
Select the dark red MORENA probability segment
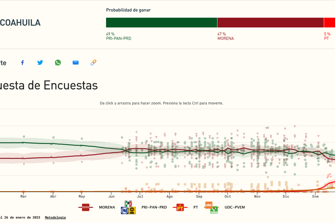coord(270,22)
